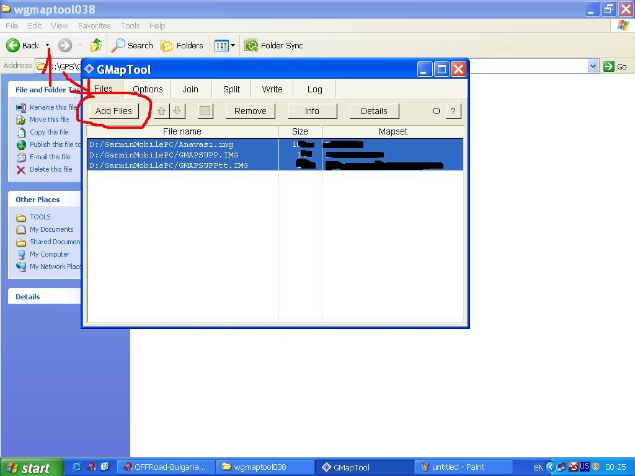Expand hidden tray icons arrow
Viewport: 635px width, 476px height.
[x=551, y=467]
